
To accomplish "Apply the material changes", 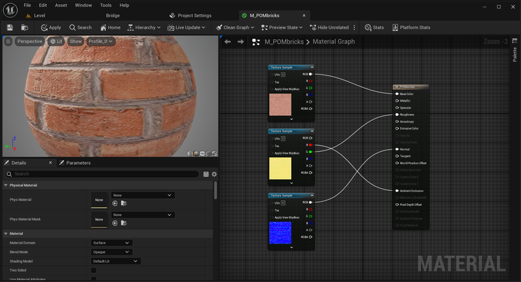I will pyautogui.click(x=51, y=27).
